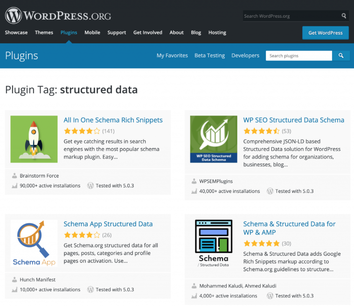
Task: Click the star rating of Schema App Structured Data
Action: tap(82, 235)
